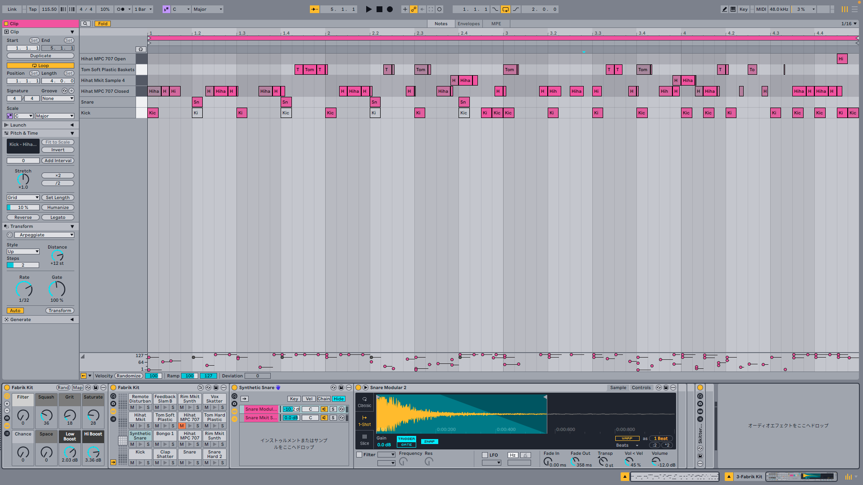Toggle the Loop switch in clip panel
Viewport: 863px width, 485px height.
tap(41, 66)
